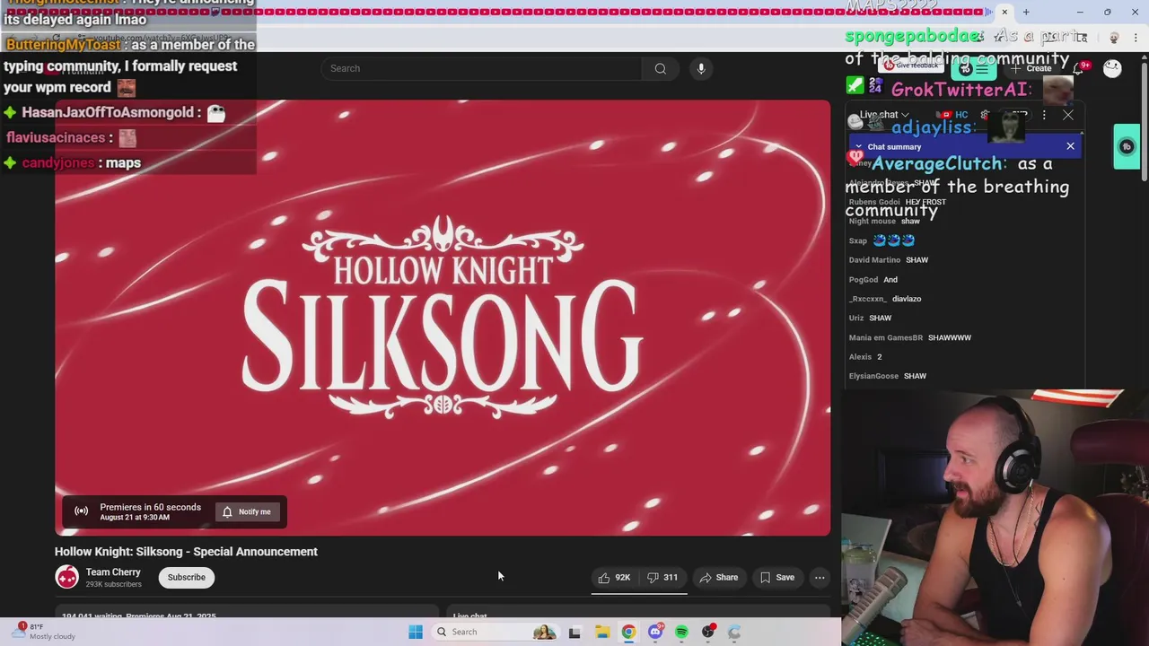Click Uriz's SHAW chat message
The width and height of the screenshot is (1149, 646).
(x=870, y=318)
